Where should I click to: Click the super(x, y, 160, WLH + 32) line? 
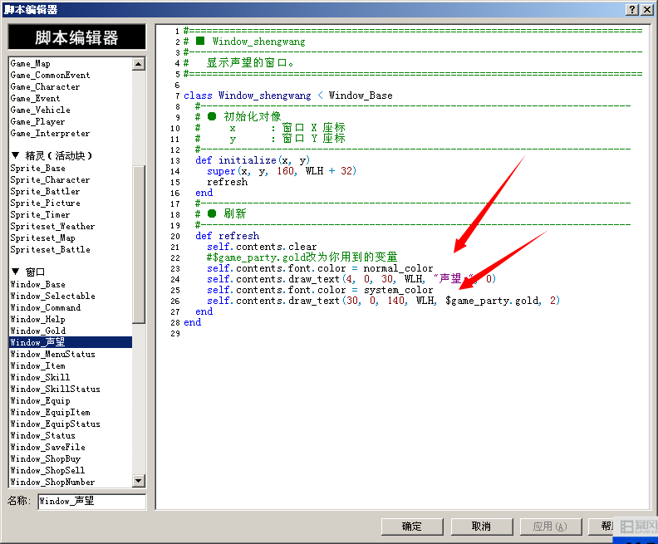282,171
